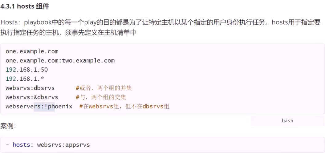Click the bash language label button
325x154 pixels.
[x=287, y=121]
